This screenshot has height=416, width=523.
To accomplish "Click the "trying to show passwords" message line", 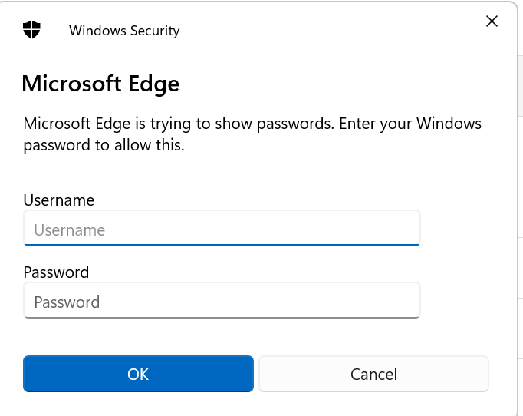I will click(252, 124).
